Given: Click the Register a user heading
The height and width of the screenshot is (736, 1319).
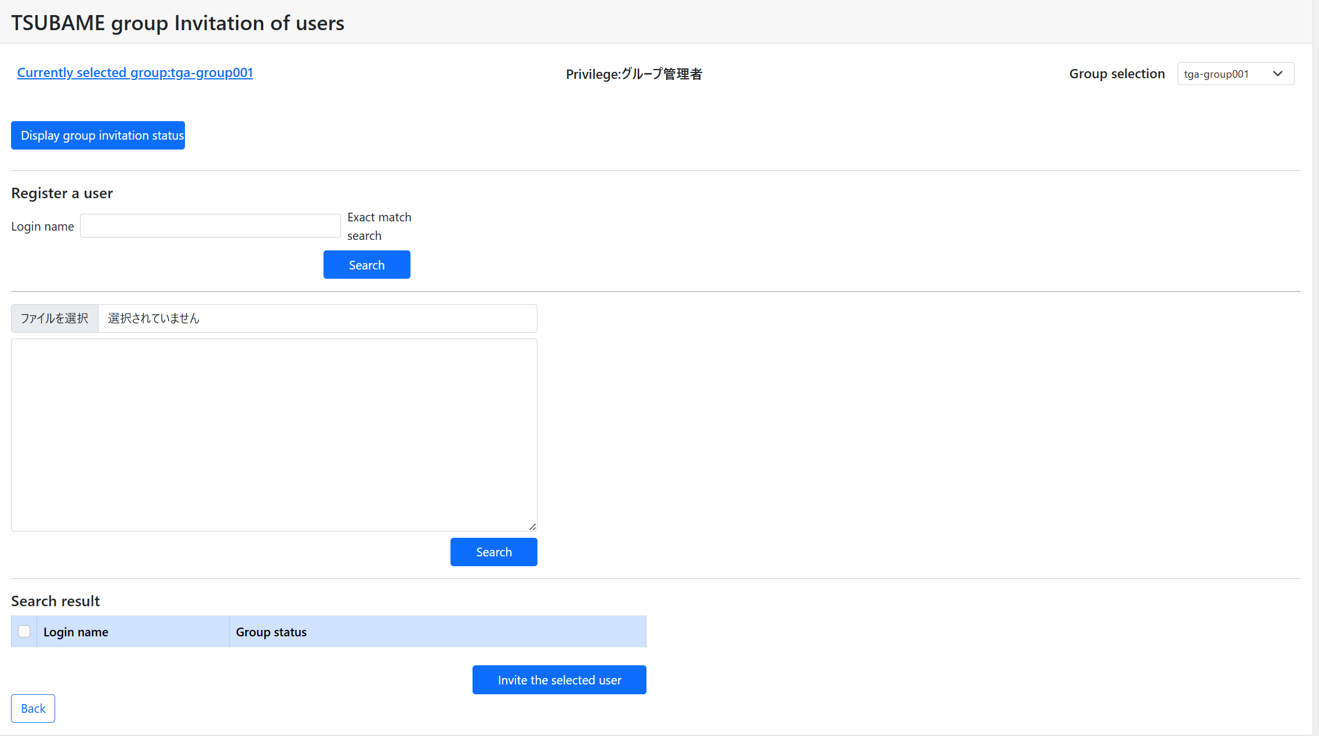Looking at the screenshot, I should 62,193.
